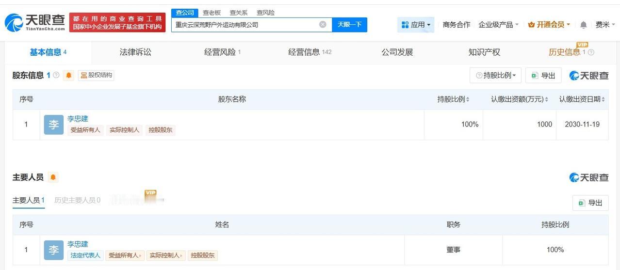Open the 法律诉讼 tab
This screenshot has height=270, width=620.
pyautogui.click(x=135, y=52)
